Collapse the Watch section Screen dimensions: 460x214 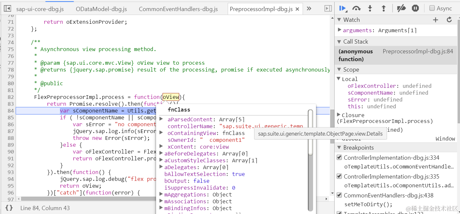tap(339, 20)
